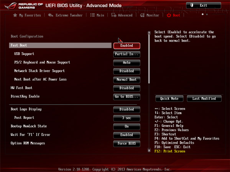Click the Boot Configuration heading
230x172 pixels.
point(27,36)
